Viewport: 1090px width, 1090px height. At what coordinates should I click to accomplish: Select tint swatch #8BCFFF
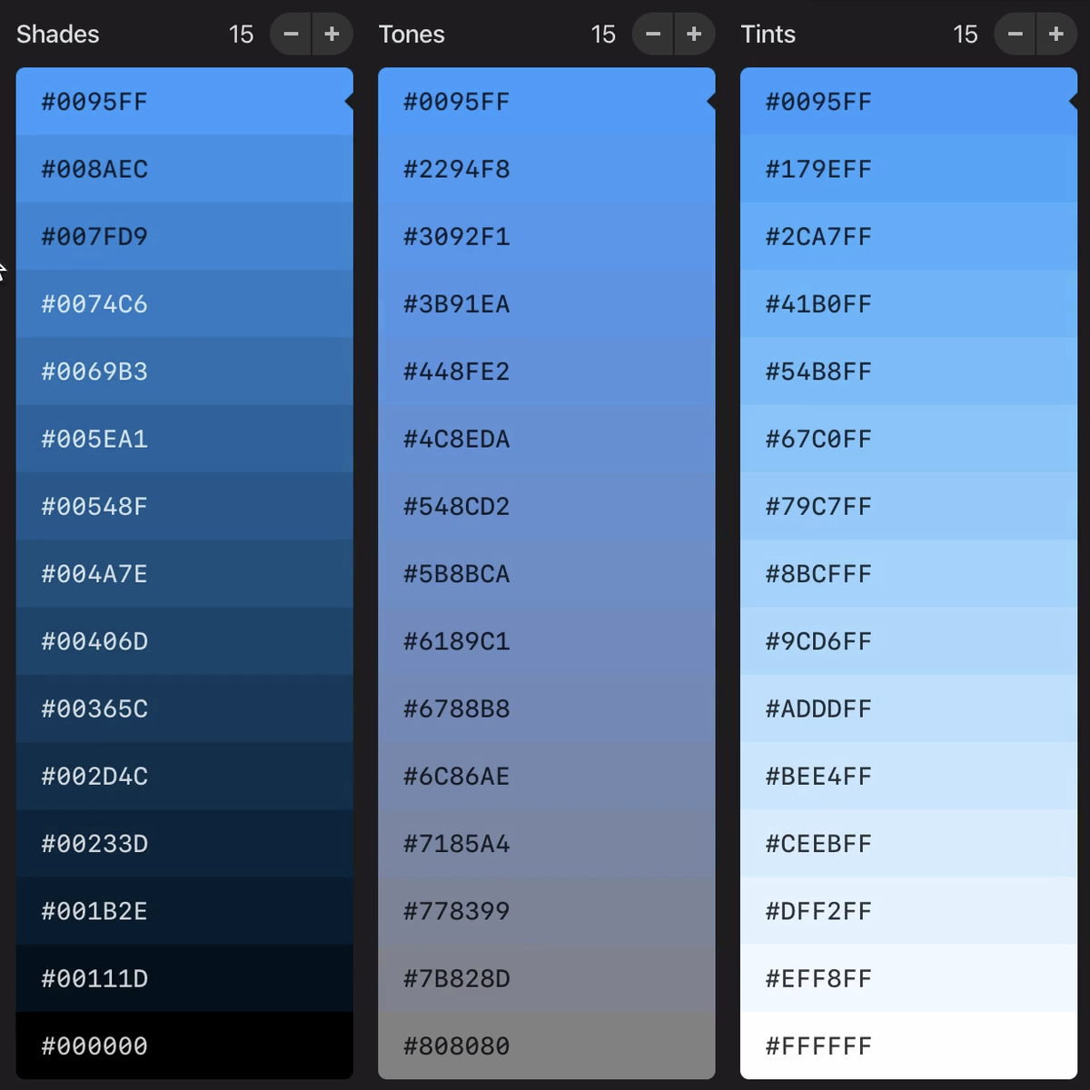pyautogui.click(x=909, y=573)
